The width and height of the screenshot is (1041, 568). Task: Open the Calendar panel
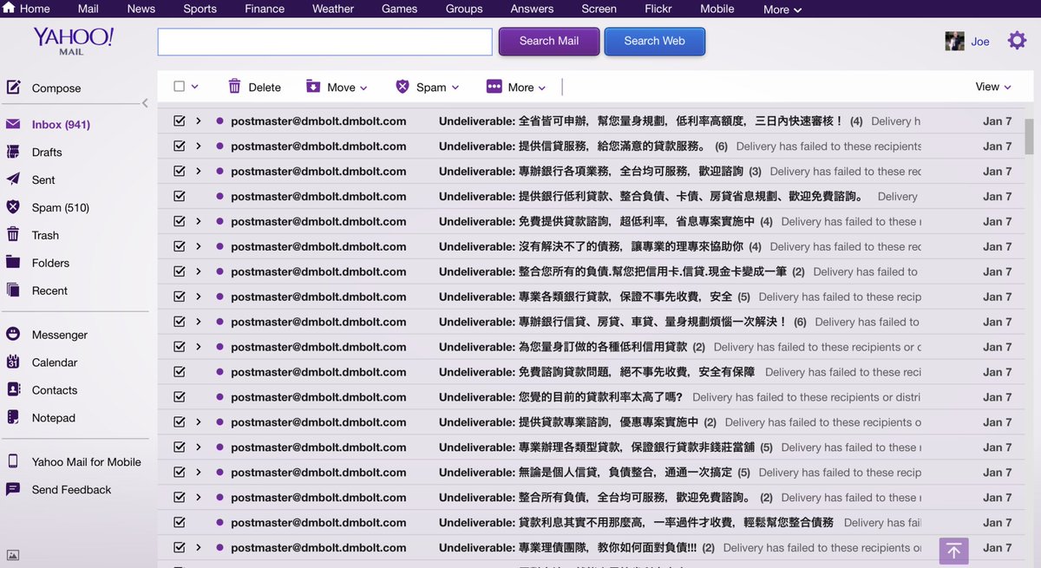[54, 362]
